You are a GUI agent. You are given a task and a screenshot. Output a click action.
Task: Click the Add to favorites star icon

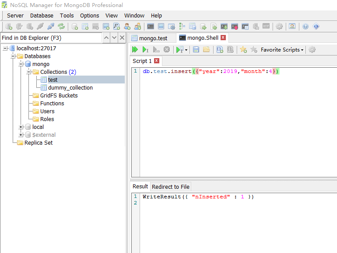pyautogui.click(x=243, y=49)
